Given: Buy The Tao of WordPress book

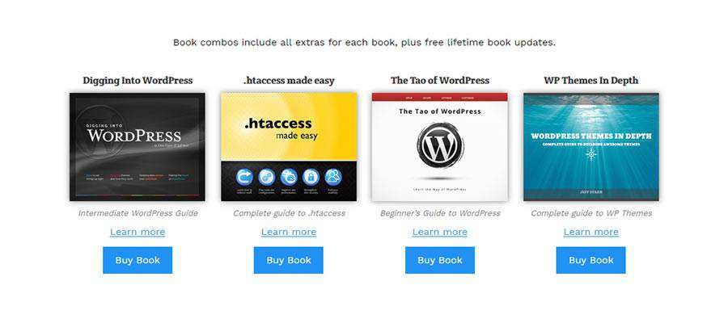Looking at the screenshot, I should point(440,260).
